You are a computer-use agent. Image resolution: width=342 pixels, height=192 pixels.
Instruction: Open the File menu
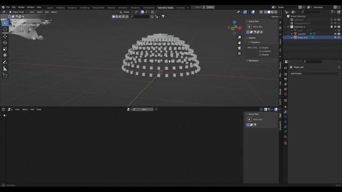pos(8,7)
